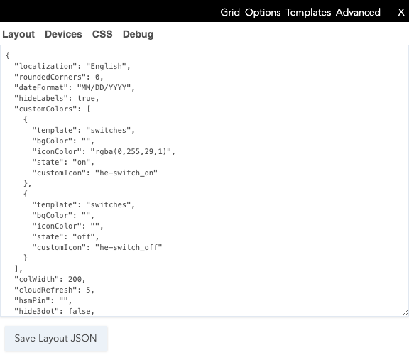The width and height of the screenshot is (409, 355).
Task: Switch to the Devices tab
Action: click(x=63, y=34)
